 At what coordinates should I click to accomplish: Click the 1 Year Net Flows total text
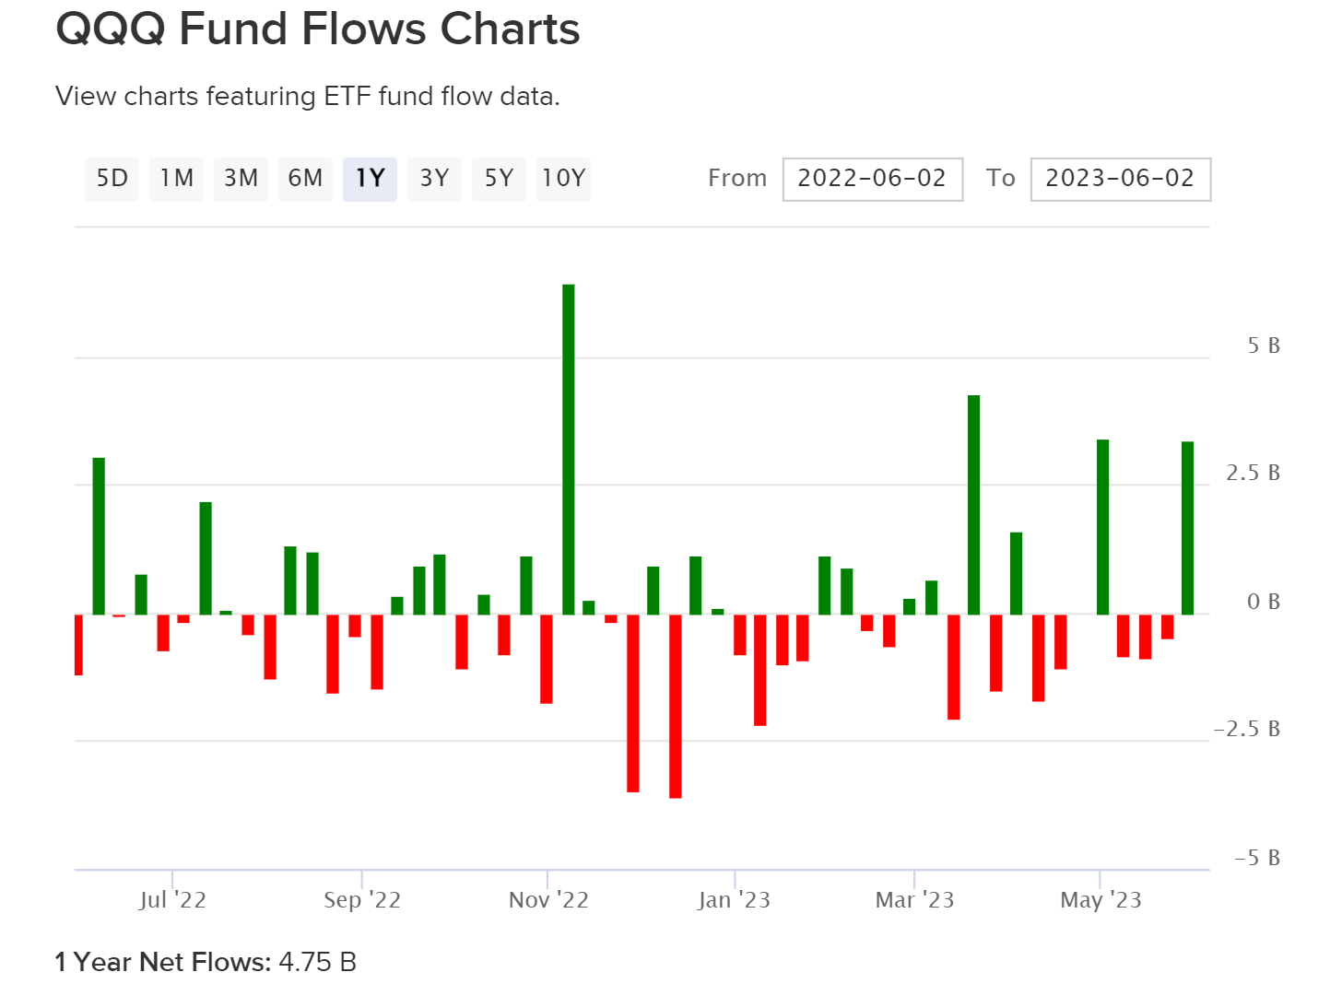[x=205, y=961]
